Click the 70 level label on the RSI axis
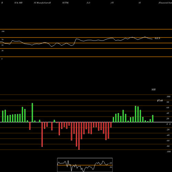Screen dimensions: 172x172 click(2, 40)
